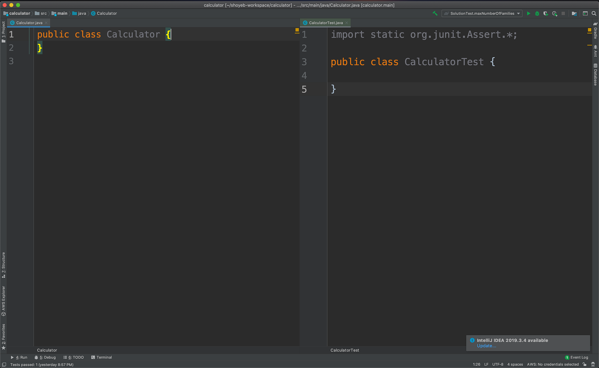This screenshot has width=599, height=368.
Task: Click the Run Anything terminal-window icon
Action: pyautogui.click(x=585, y=13)
